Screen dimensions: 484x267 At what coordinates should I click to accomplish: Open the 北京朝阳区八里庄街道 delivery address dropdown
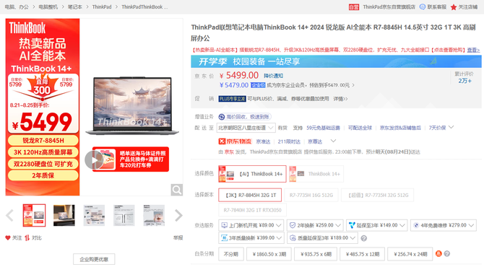click(246, 128)
